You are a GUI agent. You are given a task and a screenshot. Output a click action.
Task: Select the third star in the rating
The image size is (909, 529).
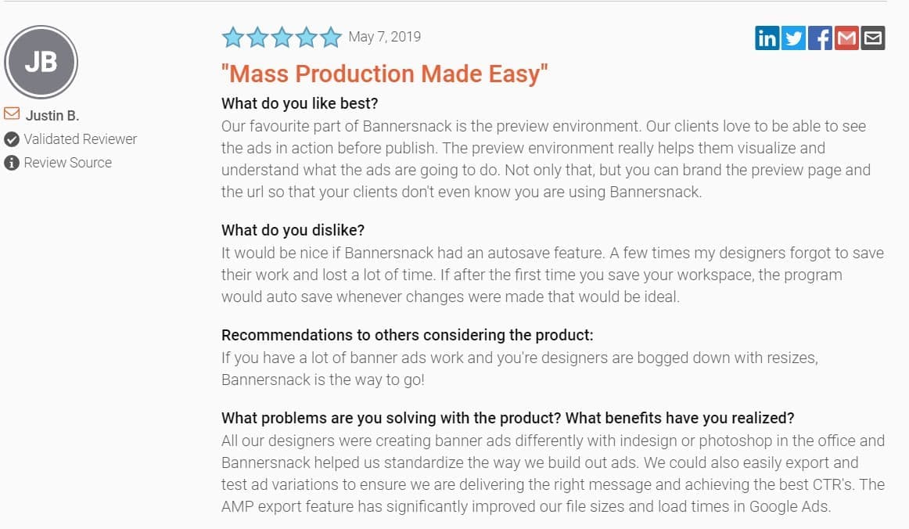pos(282,36)
